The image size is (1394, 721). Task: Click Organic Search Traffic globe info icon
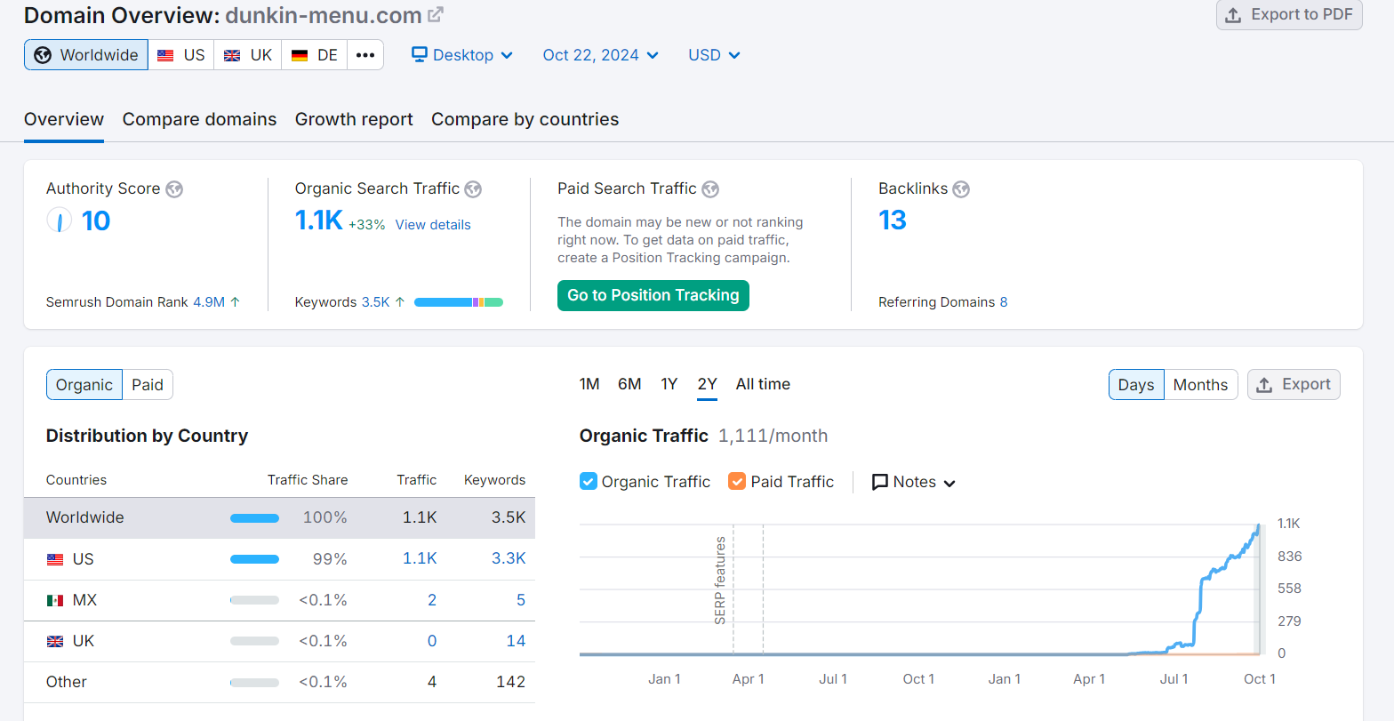[473, 189]
